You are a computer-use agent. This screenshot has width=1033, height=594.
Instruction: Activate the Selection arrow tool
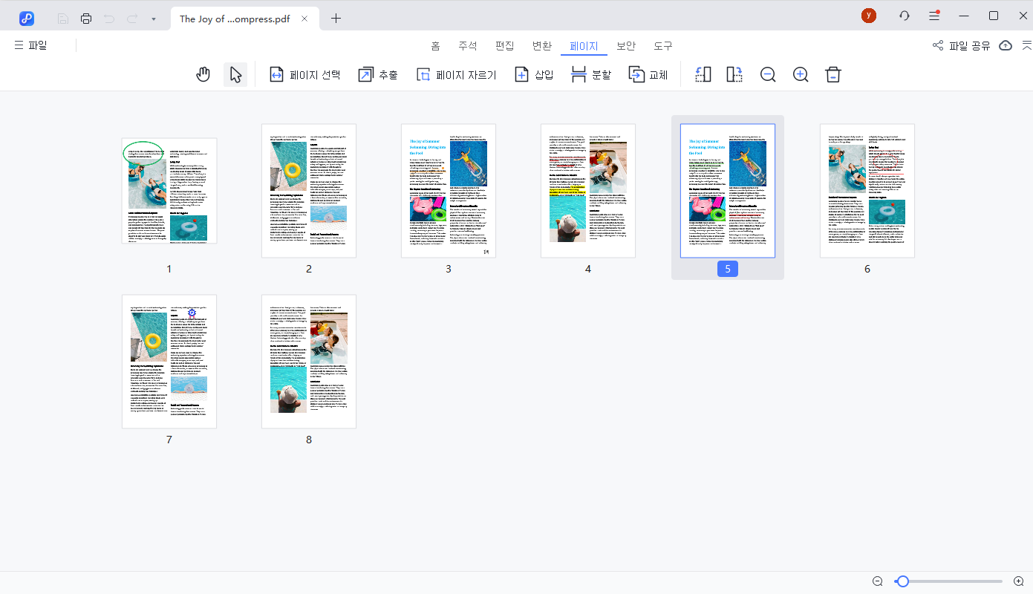tap(235, 74)
